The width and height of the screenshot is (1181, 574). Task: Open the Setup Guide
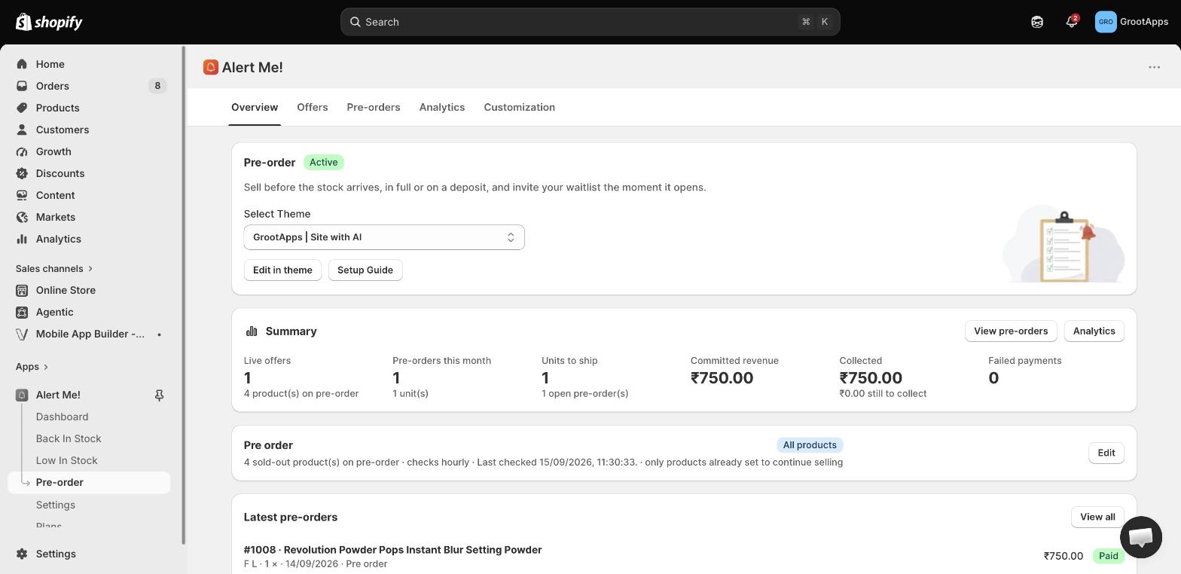pyautogui.click(x=365, y=270)
